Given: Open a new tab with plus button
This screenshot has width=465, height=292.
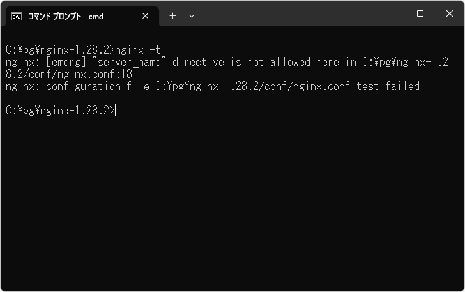Looking at the screenshot, I should 172,16.
